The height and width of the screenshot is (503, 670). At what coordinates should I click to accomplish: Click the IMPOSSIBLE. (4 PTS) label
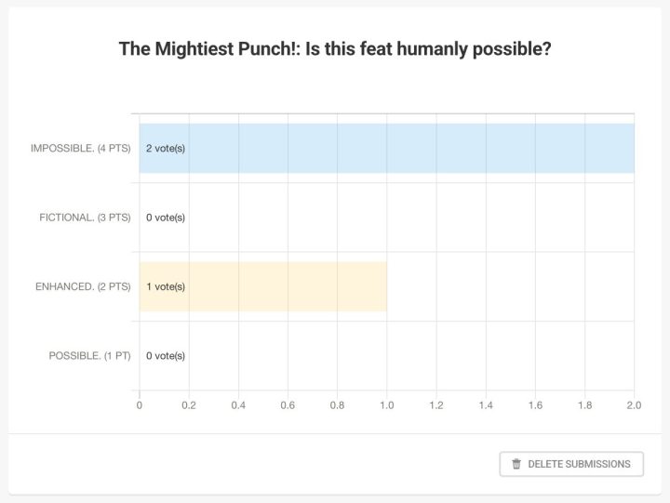(81, 148)
